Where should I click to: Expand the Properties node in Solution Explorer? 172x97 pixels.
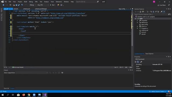click(137, 20)
